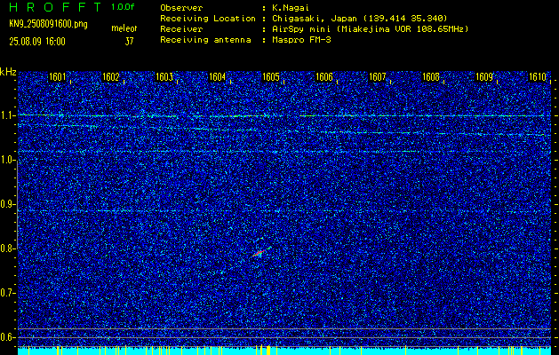Click the 1605 time marker
559x355 pixels.
271,77
